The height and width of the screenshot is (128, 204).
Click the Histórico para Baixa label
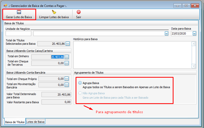point(85,39)
